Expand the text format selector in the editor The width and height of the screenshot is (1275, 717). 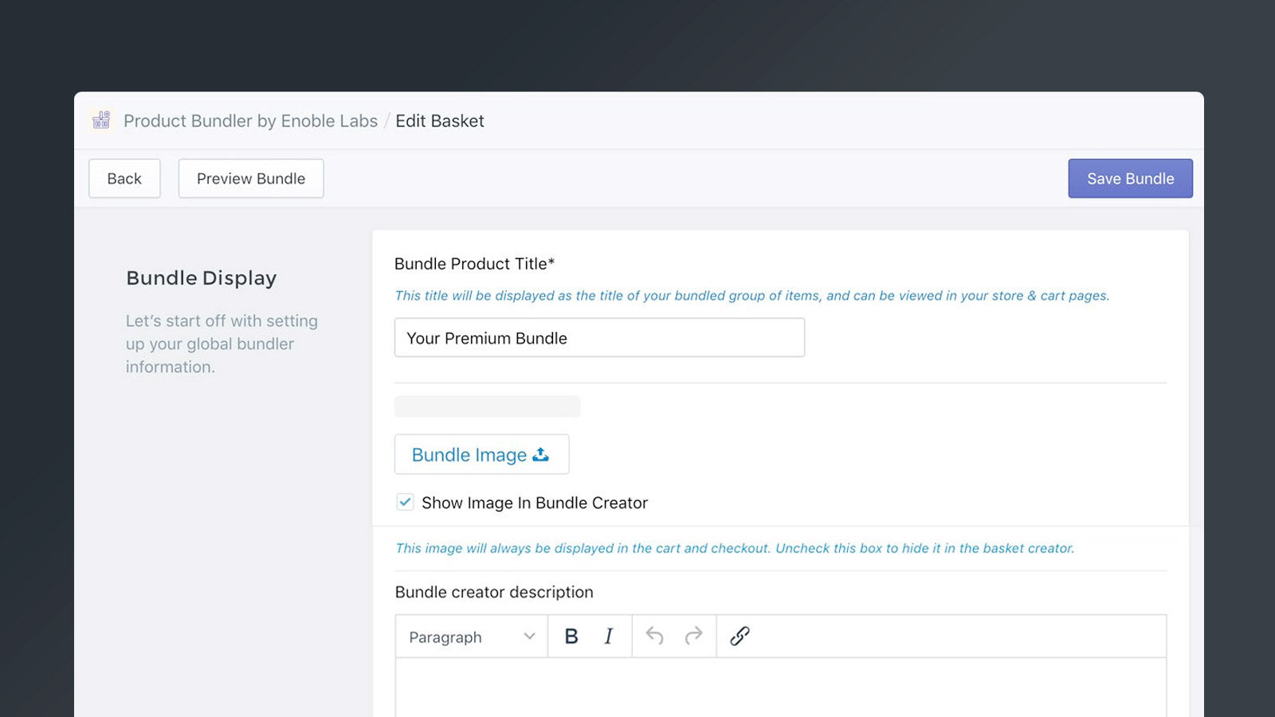click(470, 637)
